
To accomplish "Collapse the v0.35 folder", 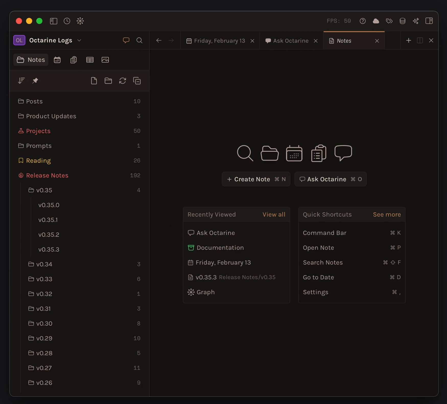I will coord(85,190).
